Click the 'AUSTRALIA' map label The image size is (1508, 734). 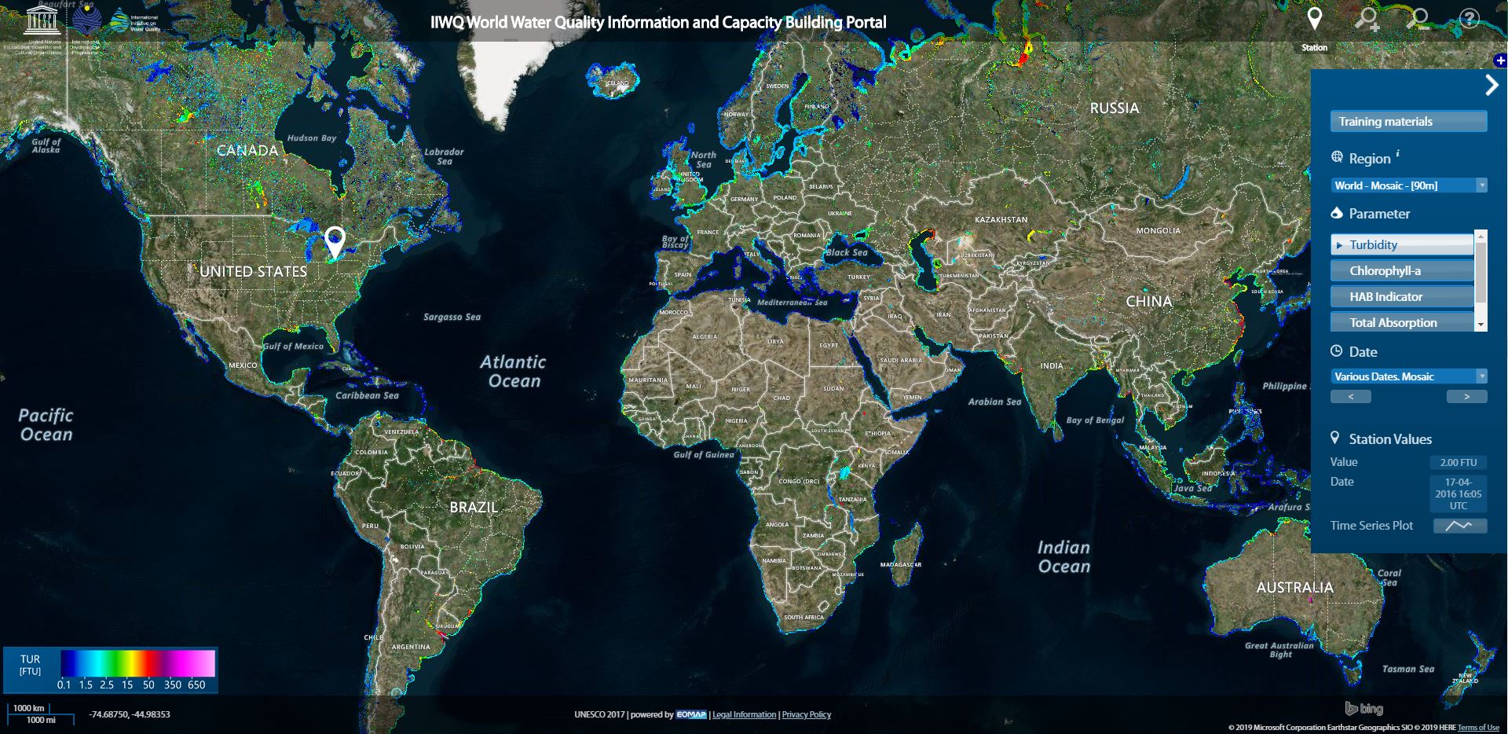click(x=1294, y=587)
